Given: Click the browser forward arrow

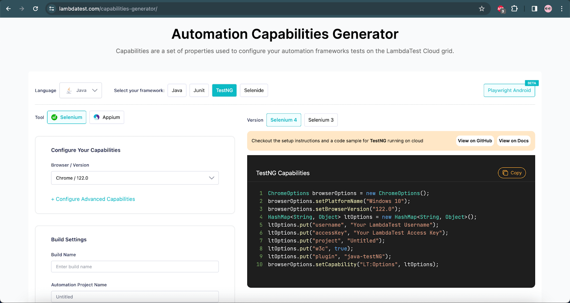Looking at the screenshot, I should (x=22, y=9).
